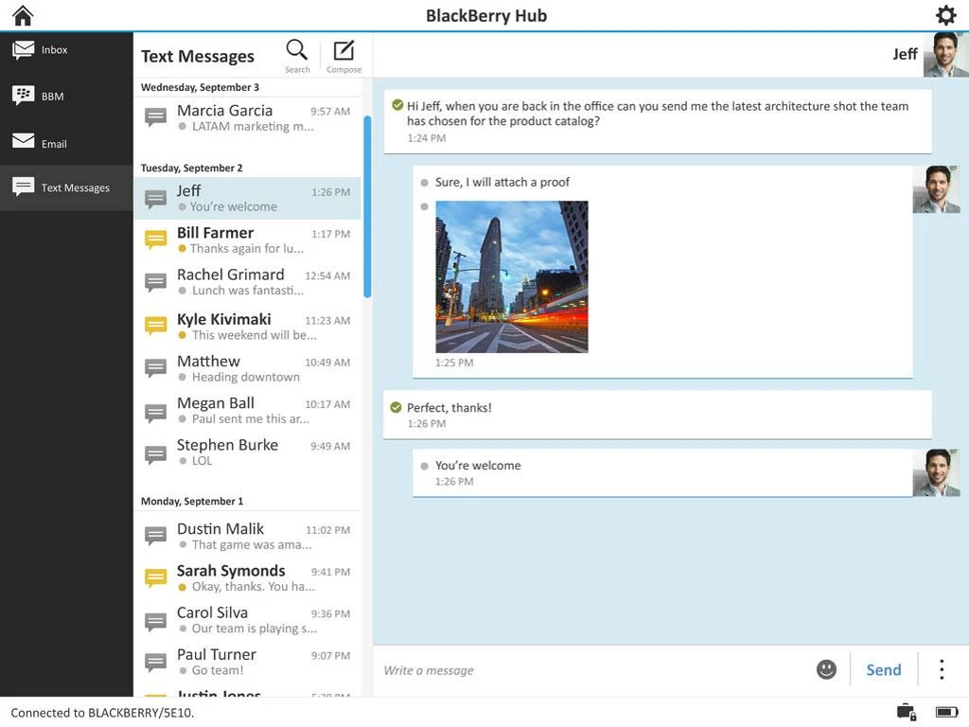Compose a new text message
Screen dimensions: 969x727
(344, 50)
